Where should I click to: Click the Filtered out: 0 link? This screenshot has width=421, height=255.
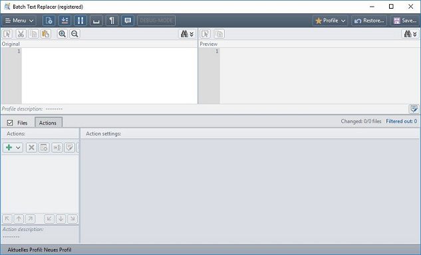tap(401, 121)
